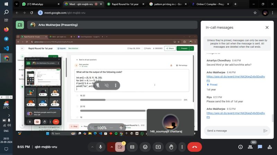Launch Firefox from the taskbar

(x=6, y=29)
